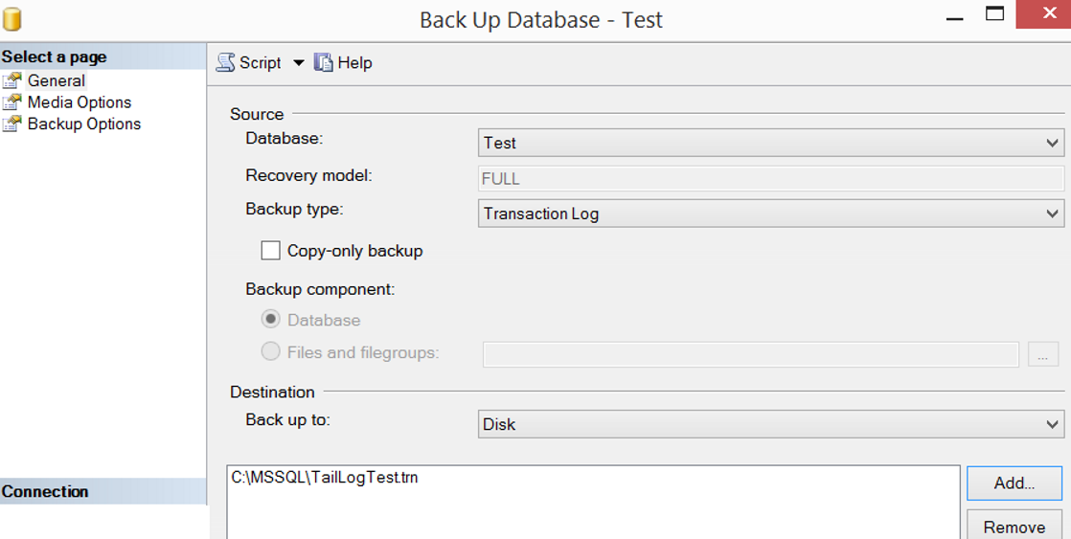Open the Backup type Transaction Log dropdown
1071x539 pixels.
770,213
